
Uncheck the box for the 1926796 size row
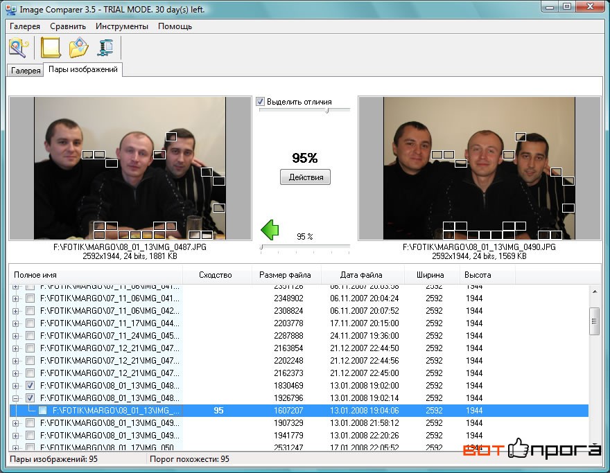click(30, 398)
